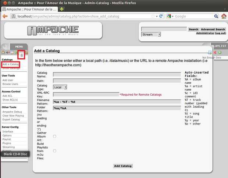Enable Gather Album Art checkbox
228x178 pixels.
click(54, 136)
